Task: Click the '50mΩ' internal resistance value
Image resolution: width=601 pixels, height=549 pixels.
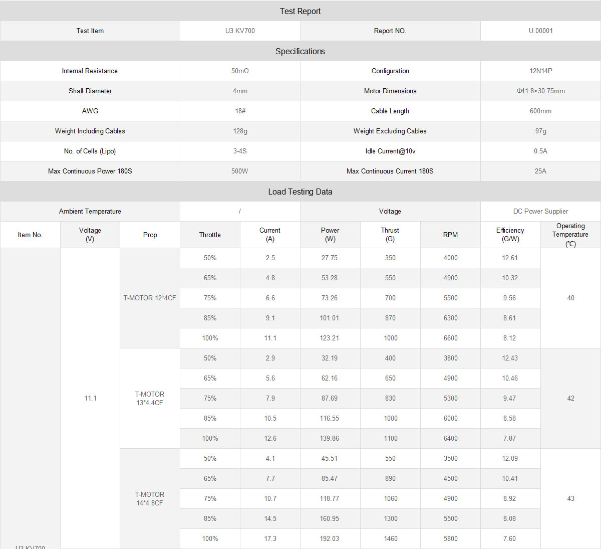Action: pos(240,71)
